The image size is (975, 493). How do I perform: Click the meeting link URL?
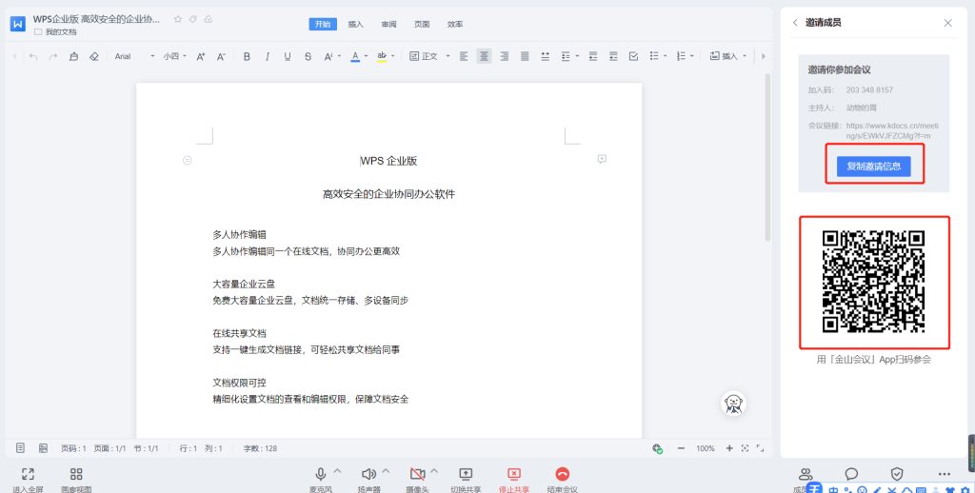tap(892, 130)
